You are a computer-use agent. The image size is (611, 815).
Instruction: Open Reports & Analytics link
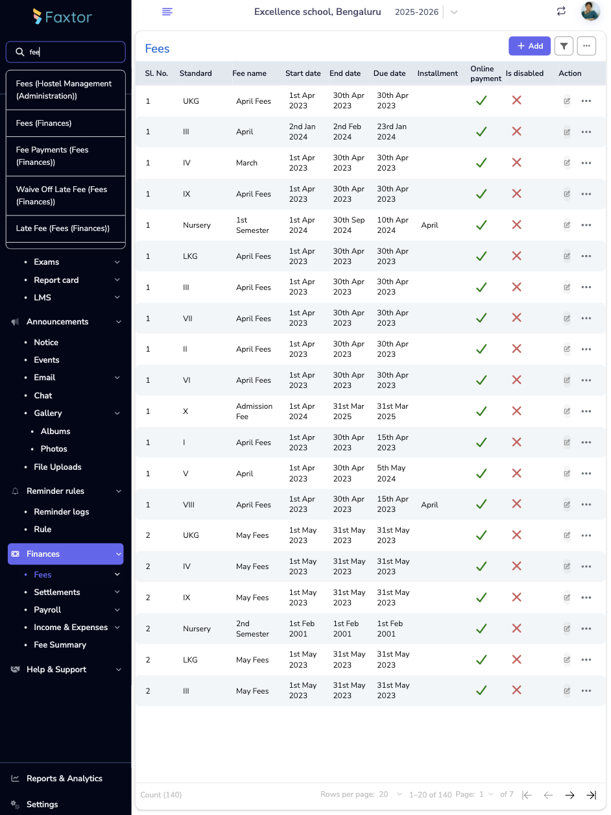[64, 779]
